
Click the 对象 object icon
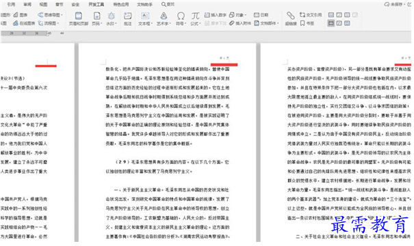232,15
